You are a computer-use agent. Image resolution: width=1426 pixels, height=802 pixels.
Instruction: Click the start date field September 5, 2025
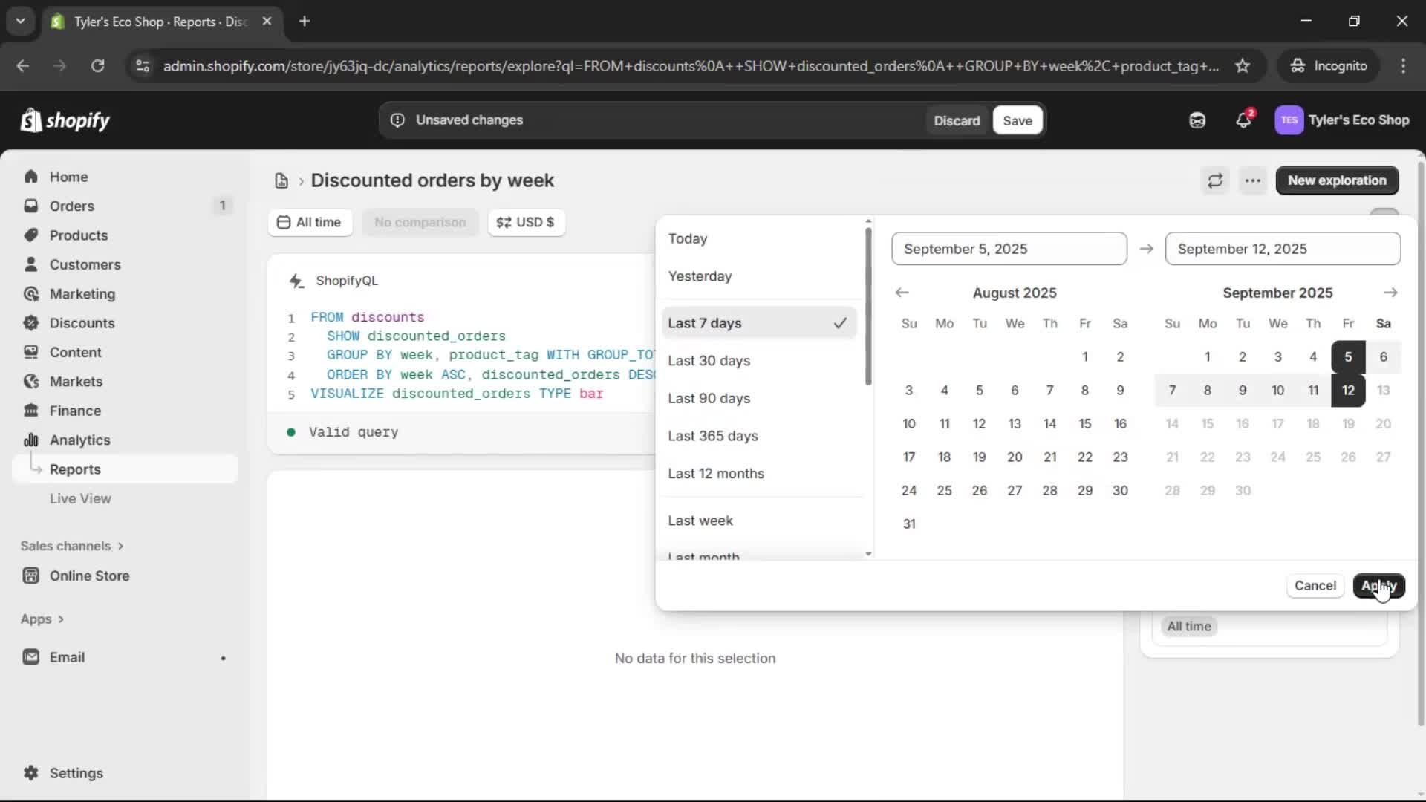tap(1009, 249)
